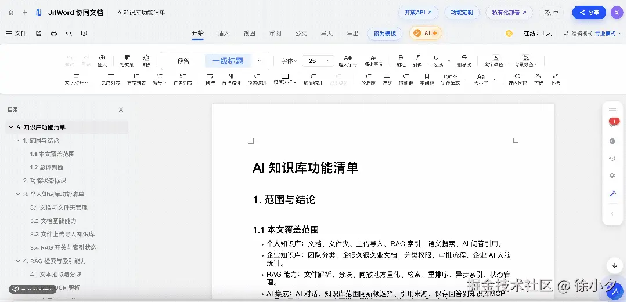The image size is (627, 303).
Task: Open the 100% 字符缩放 dropdown
Action: (453, 79)
